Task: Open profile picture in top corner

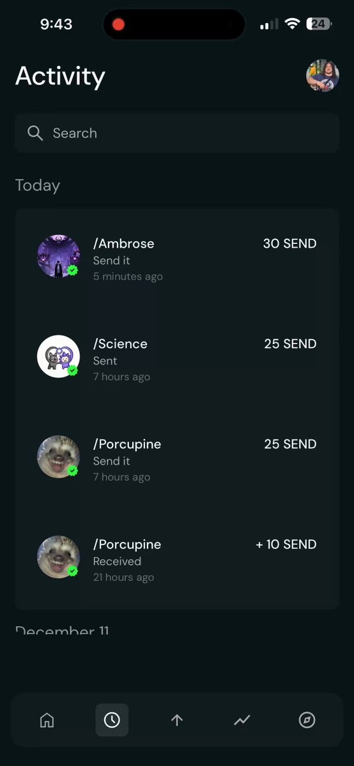Action: click(x=322, y=76)
